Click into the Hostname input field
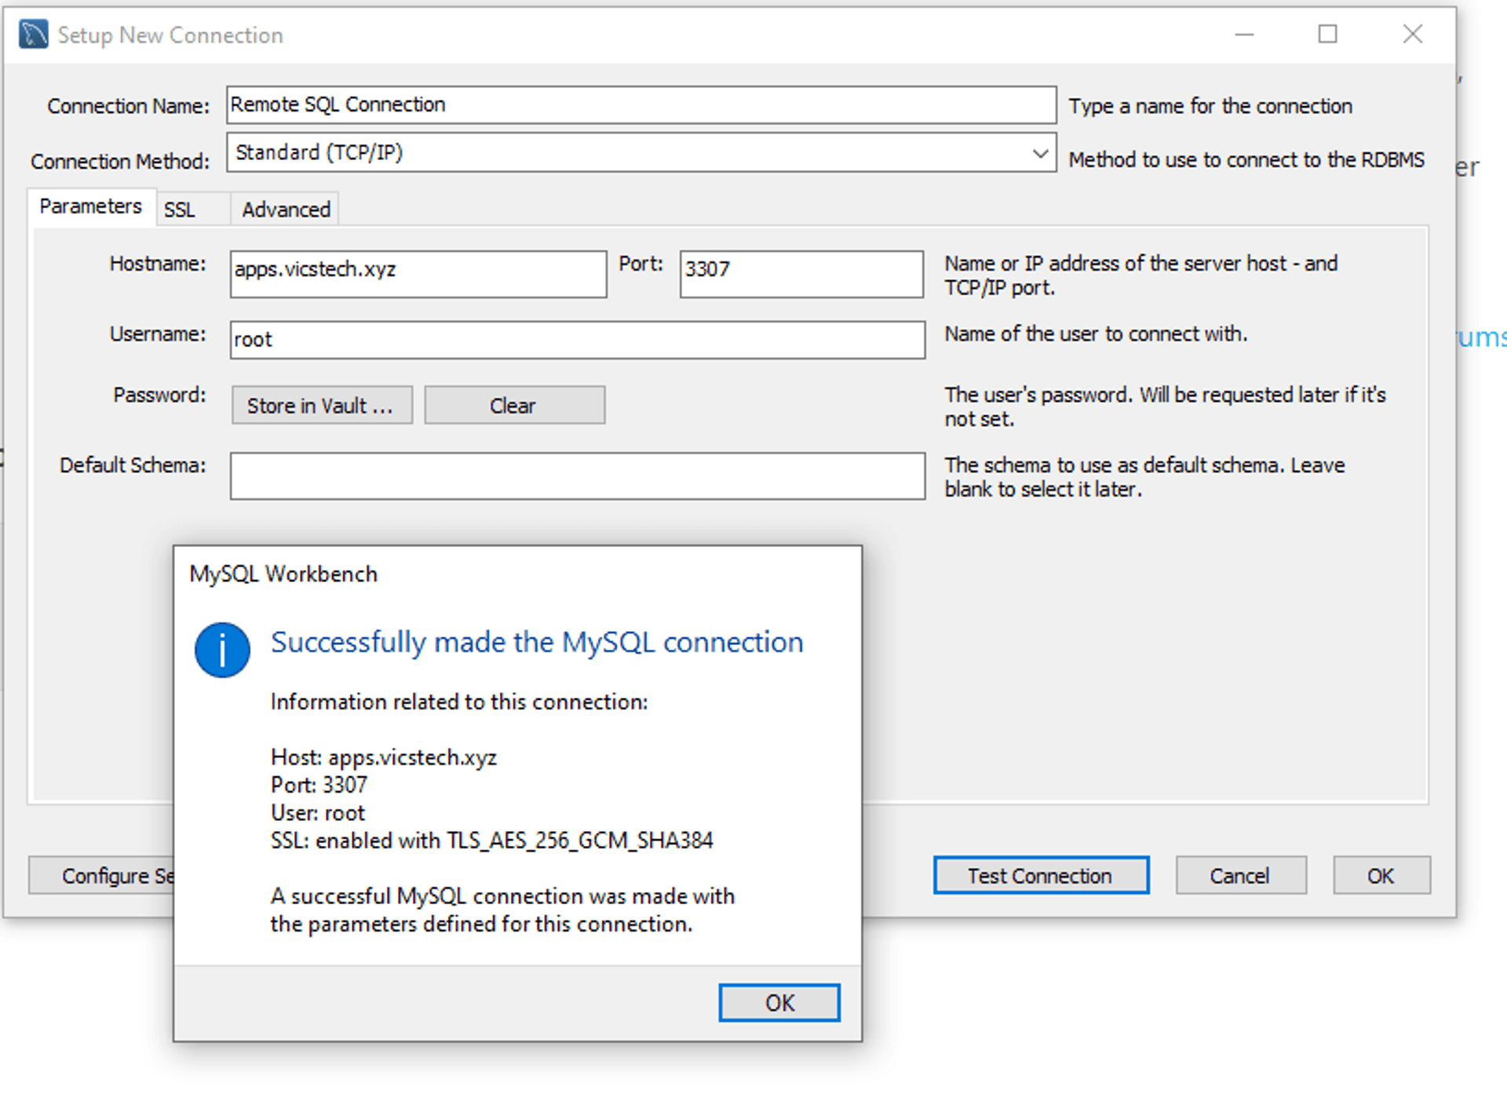 pos(418,274)
